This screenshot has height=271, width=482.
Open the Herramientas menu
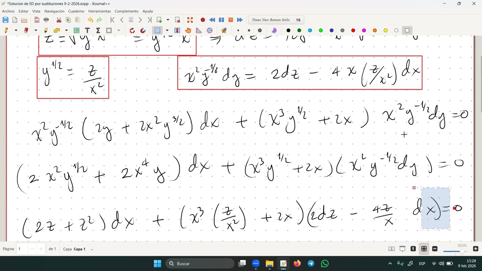[99, 11]
